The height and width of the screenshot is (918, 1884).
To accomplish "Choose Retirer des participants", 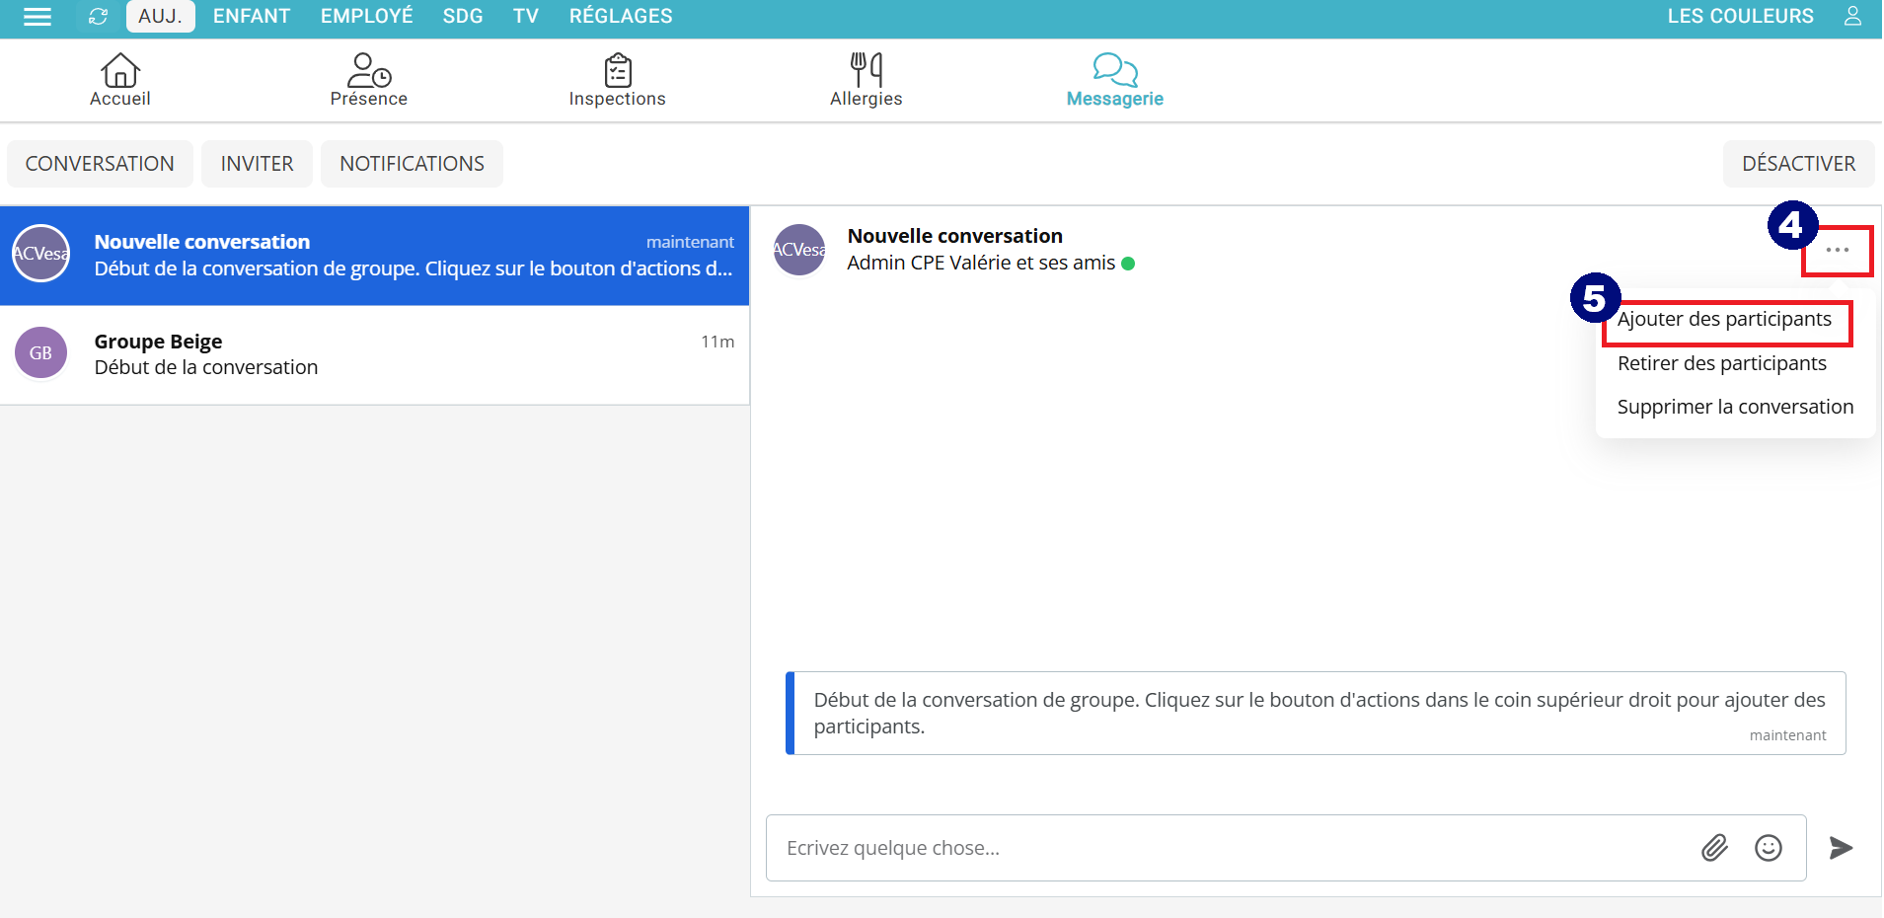I will (x=1722, y=364).
